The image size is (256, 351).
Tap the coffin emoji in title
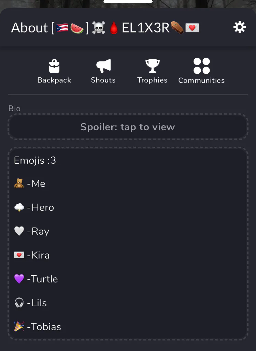pos(177,28)
